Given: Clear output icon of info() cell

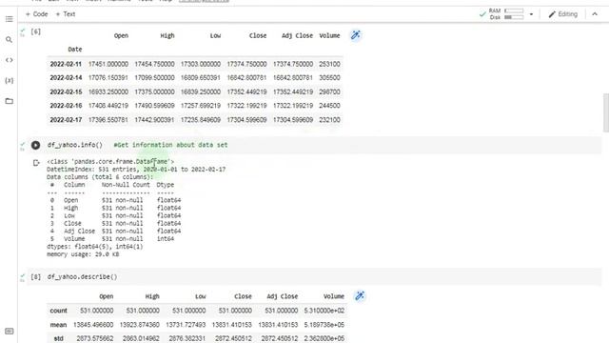Looking at the screenshot, I should click(x=36, y=163).
